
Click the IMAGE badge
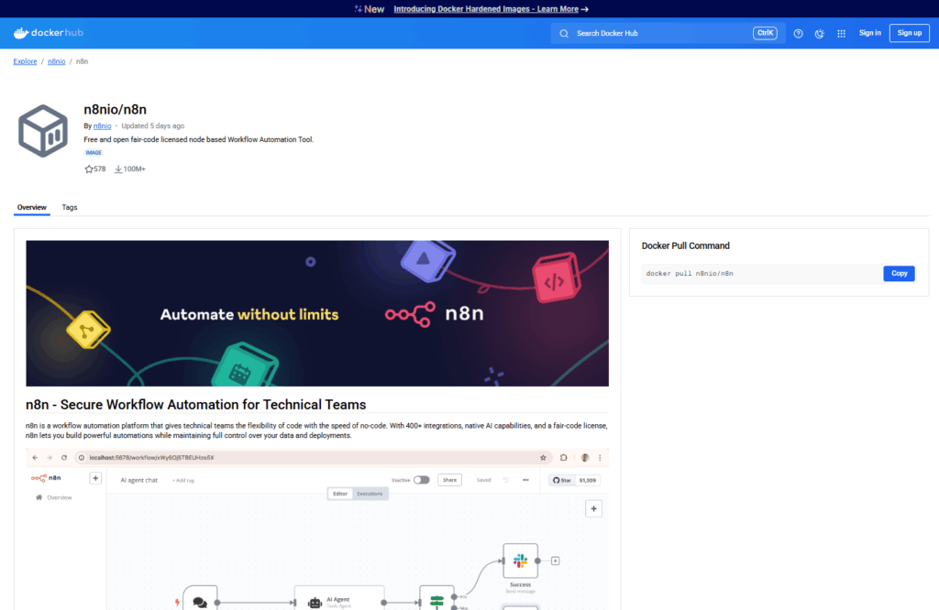pos(94,152)
